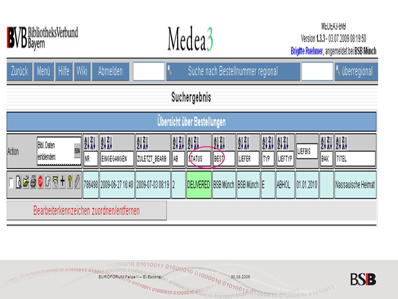398x299 pixels.
Task: Click the hand icon next to the STOP sign
Action: point(48,182)
